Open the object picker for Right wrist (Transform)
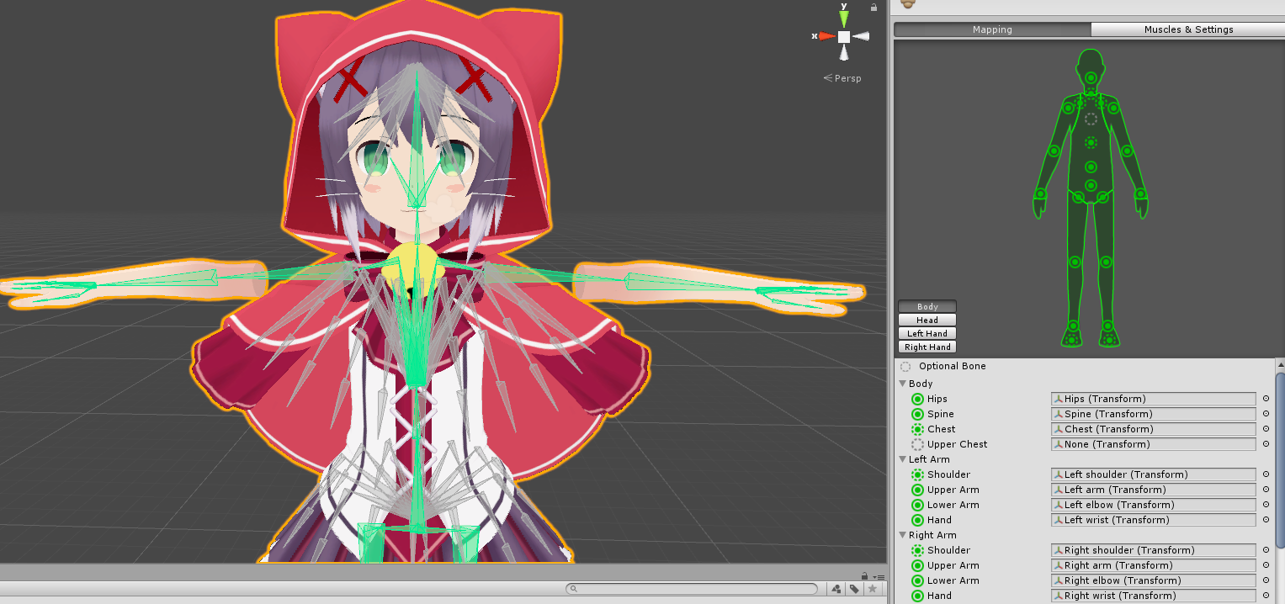The width and height of the screenshot is (1285, 604). coord(1266,595)
